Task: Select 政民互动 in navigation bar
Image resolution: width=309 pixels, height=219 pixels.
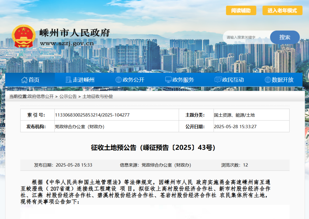Action: tap(233, 80)
